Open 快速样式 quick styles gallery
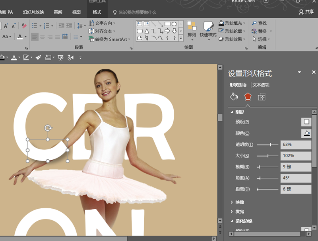Image resolution: width=318 pixels, height=241 pixels. point(208,30)
